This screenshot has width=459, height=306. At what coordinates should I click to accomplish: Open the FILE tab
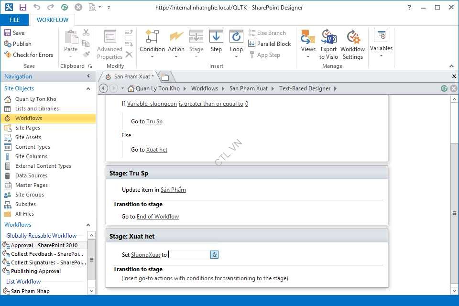(14, 20)
